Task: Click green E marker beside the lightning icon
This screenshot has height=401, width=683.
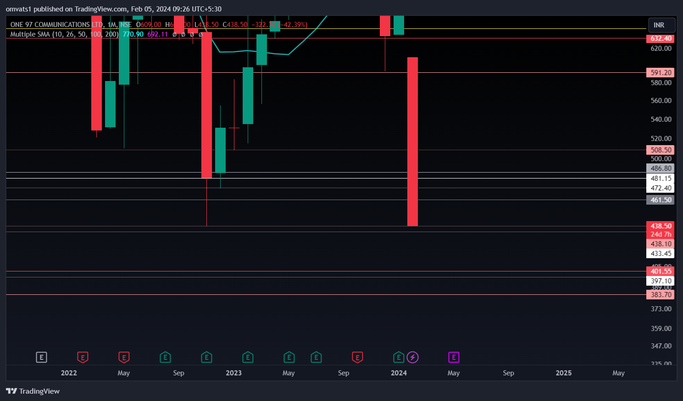Action: click(399, 357)
